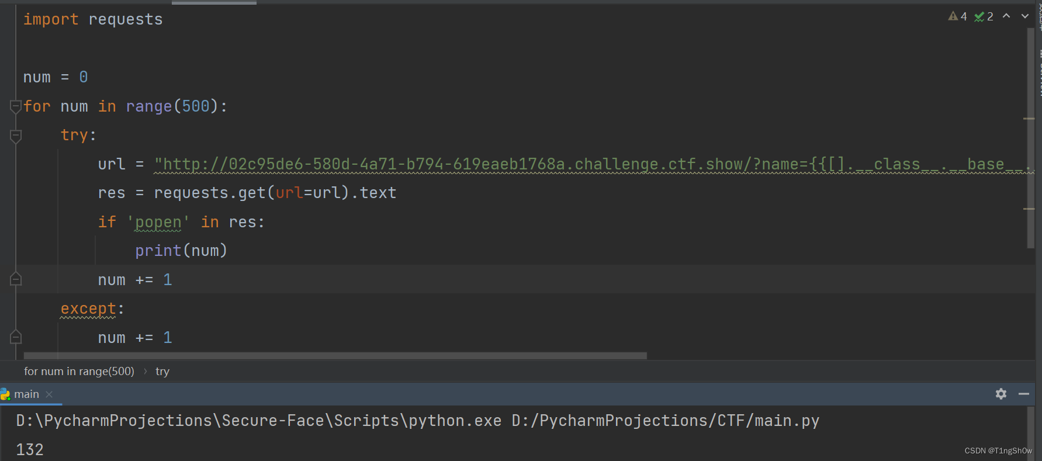
Task: Hide the Run tool window
Action: (1024, 394)
